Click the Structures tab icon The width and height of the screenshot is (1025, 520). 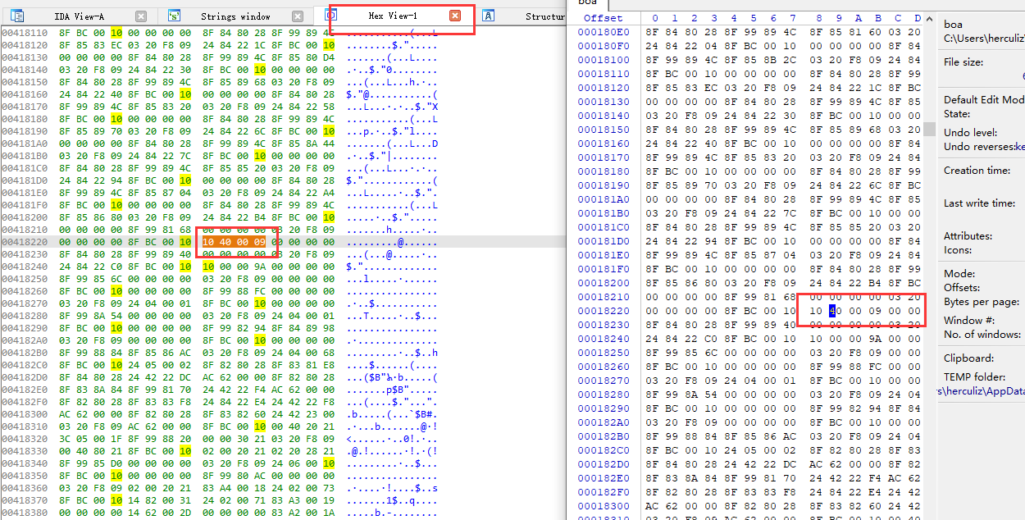(488, 16)
